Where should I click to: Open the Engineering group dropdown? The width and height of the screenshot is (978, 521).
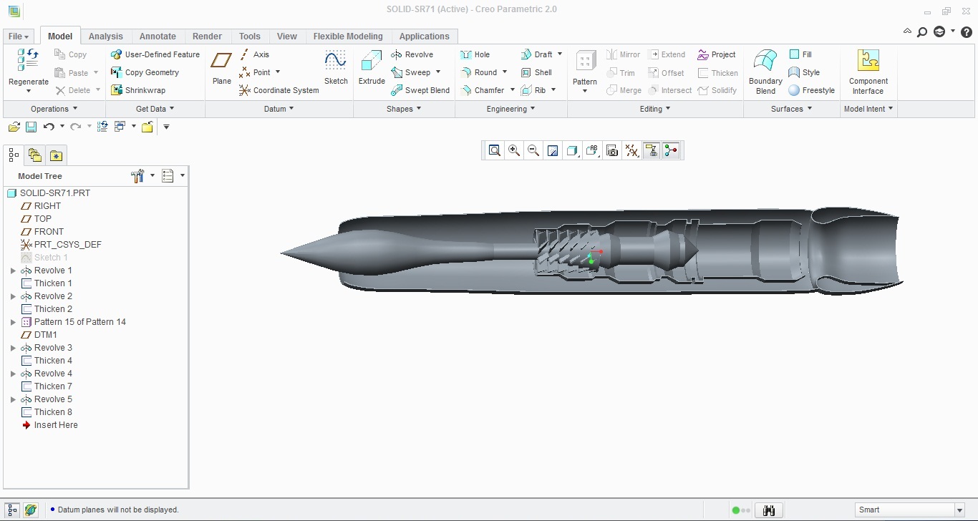[x=511, y=109]
